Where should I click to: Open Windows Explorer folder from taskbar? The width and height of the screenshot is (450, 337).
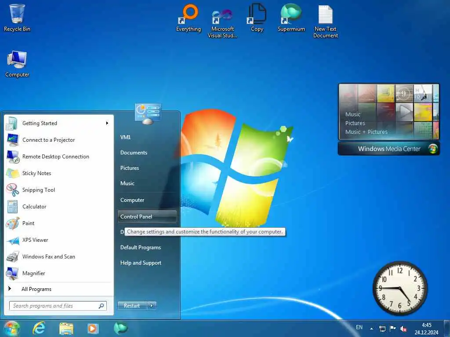pos(66,328)
